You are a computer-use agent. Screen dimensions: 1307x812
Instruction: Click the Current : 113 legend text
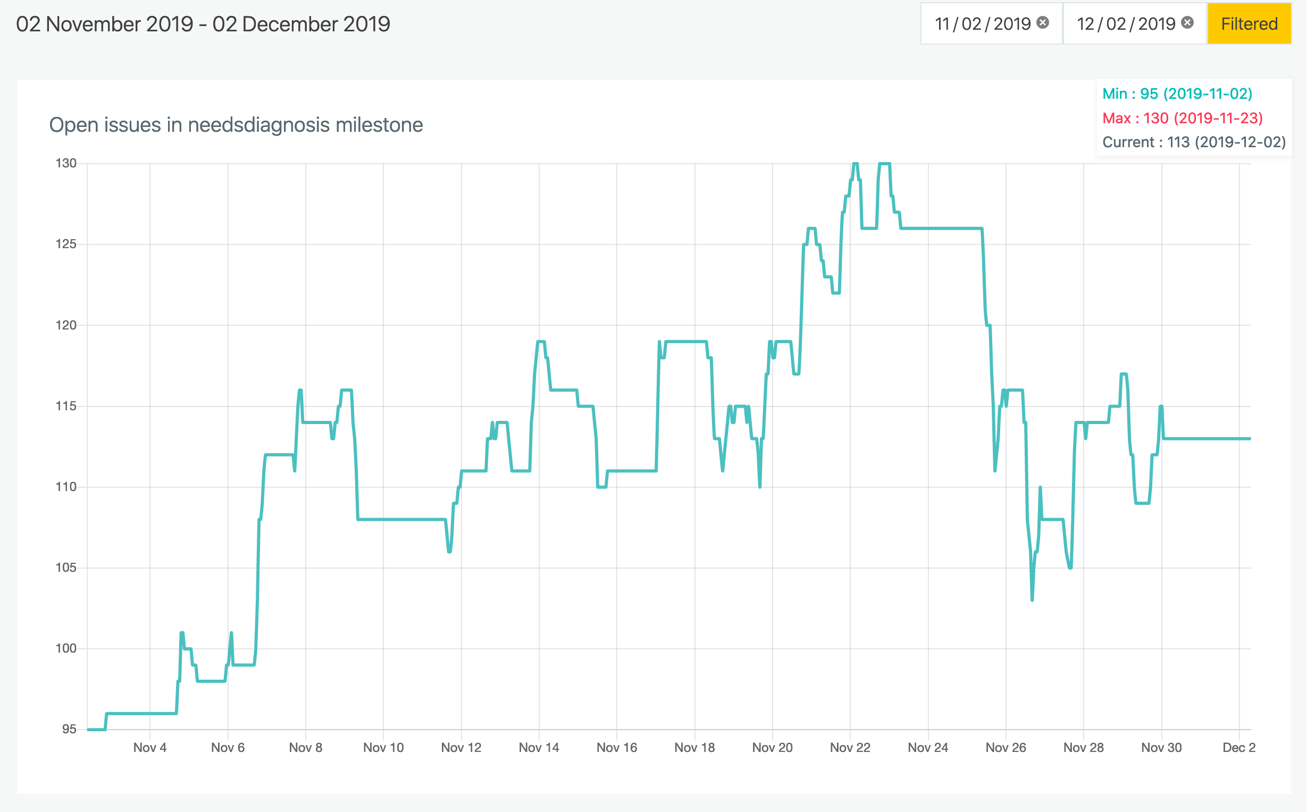click(x=1194, y=142)
